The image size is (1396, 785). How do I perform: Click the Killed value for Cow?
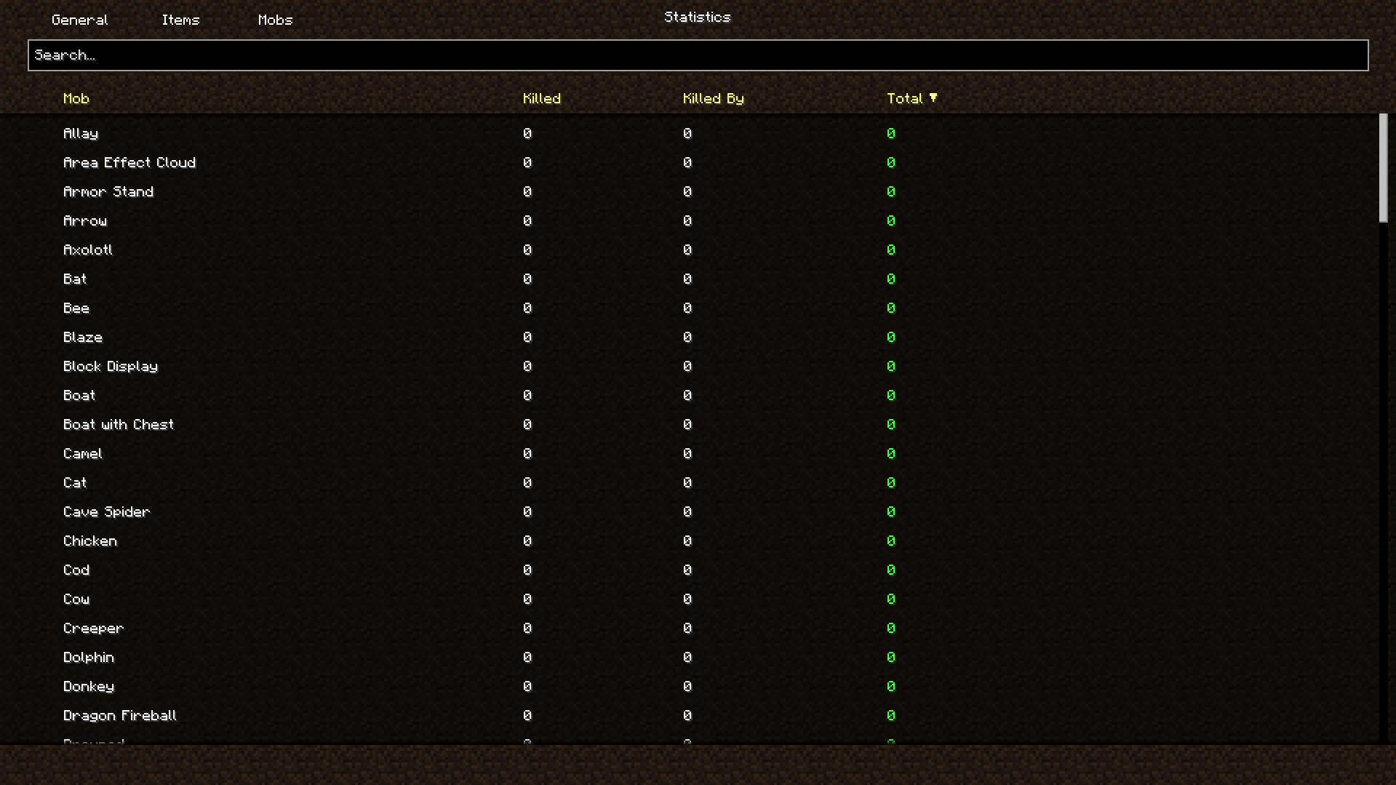[x=527, y=599]
